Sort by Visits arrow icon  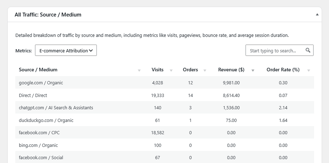click(171, 71)
